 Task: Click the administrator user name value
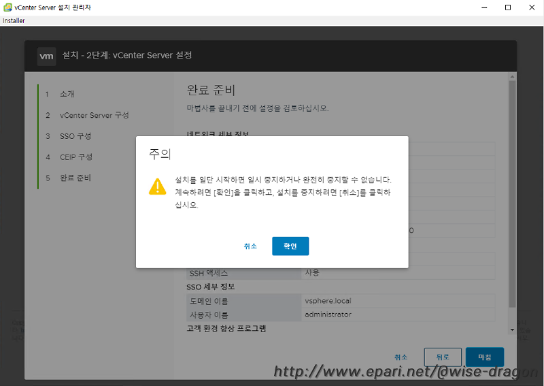[328, 315]
